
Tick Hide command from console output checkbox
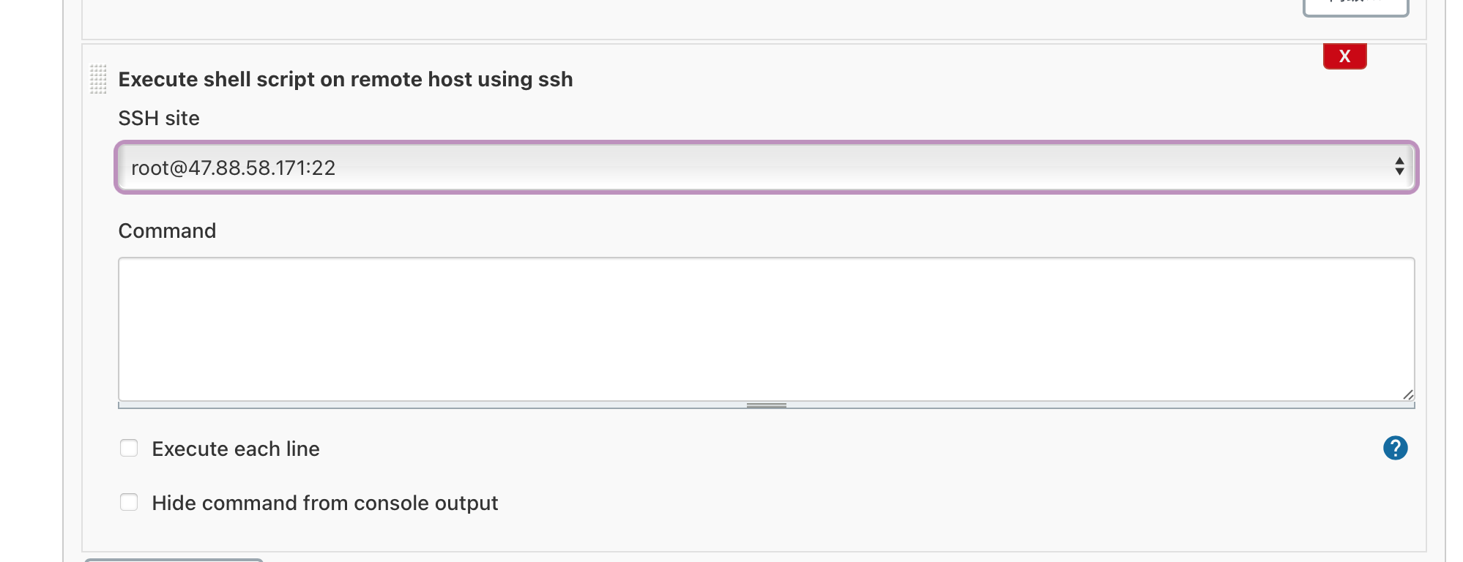[x=129, y=502]
